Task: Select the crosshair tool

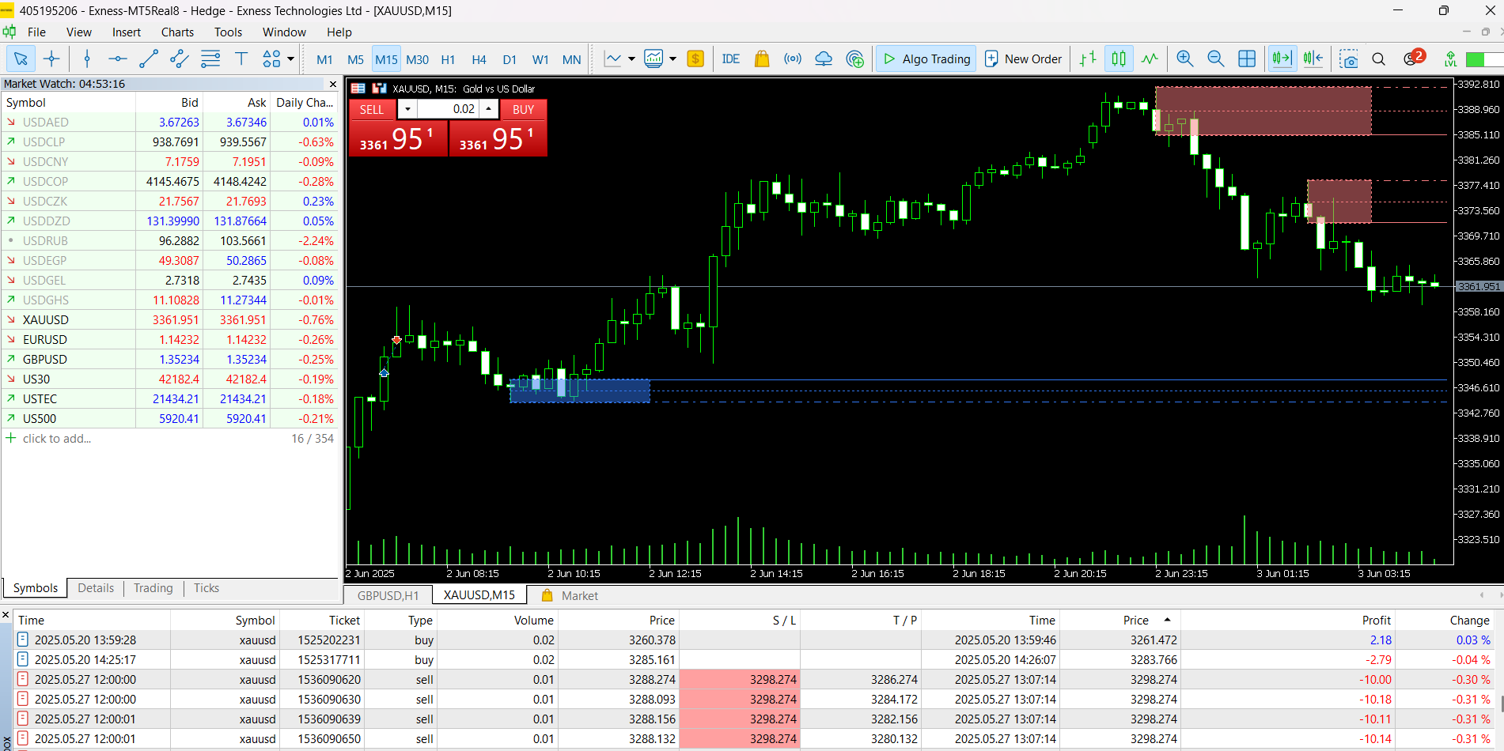Action: (51, 59)
